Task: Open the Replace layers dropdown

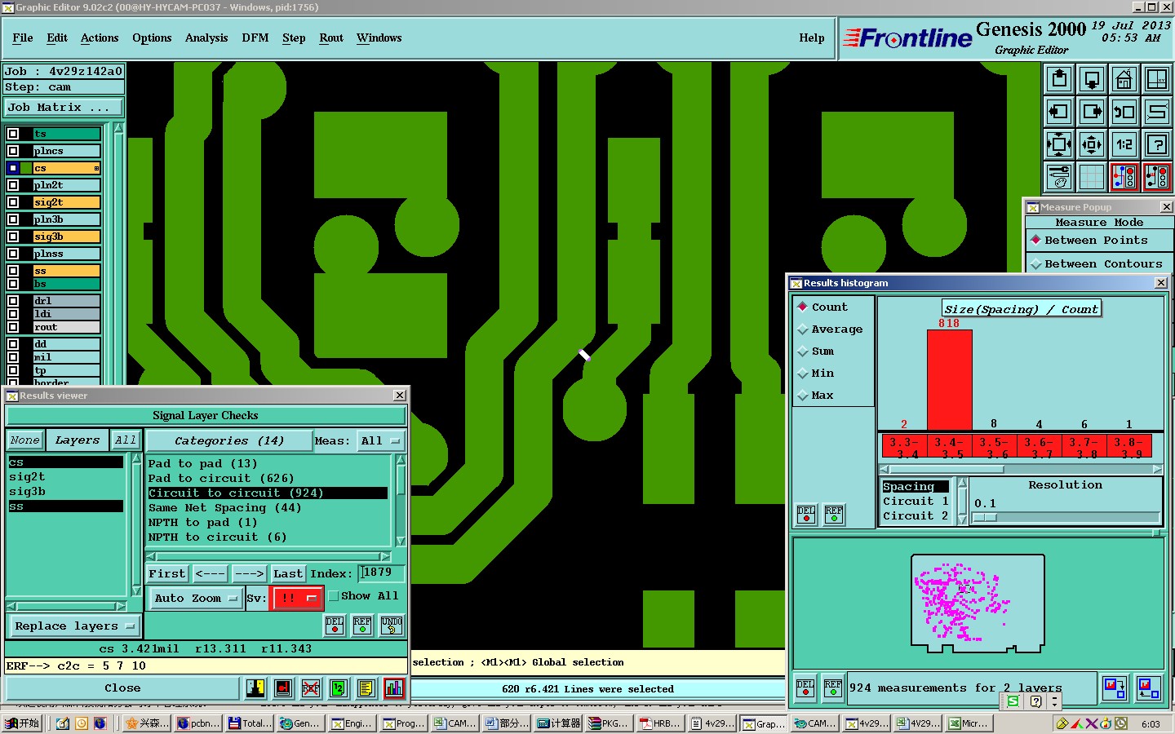Action: [x=74, y=626]
